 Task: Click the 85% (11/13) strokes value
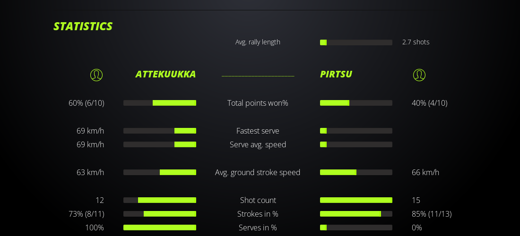pos(432,214)
